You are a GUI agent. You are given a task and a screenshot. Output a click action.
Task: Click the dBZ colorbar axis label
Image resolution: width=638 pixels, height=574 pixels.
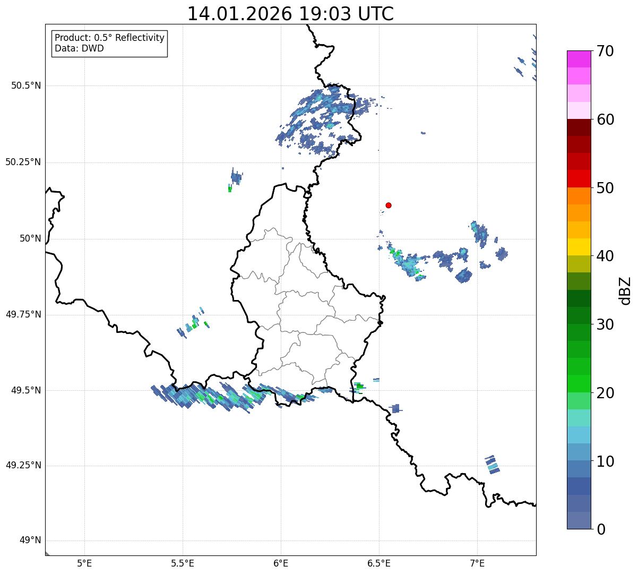point(625,290)
